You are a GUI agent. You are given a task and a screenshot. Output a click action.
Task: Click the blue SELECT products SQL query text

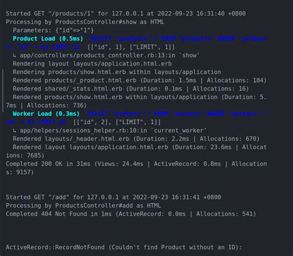(136, 43)
